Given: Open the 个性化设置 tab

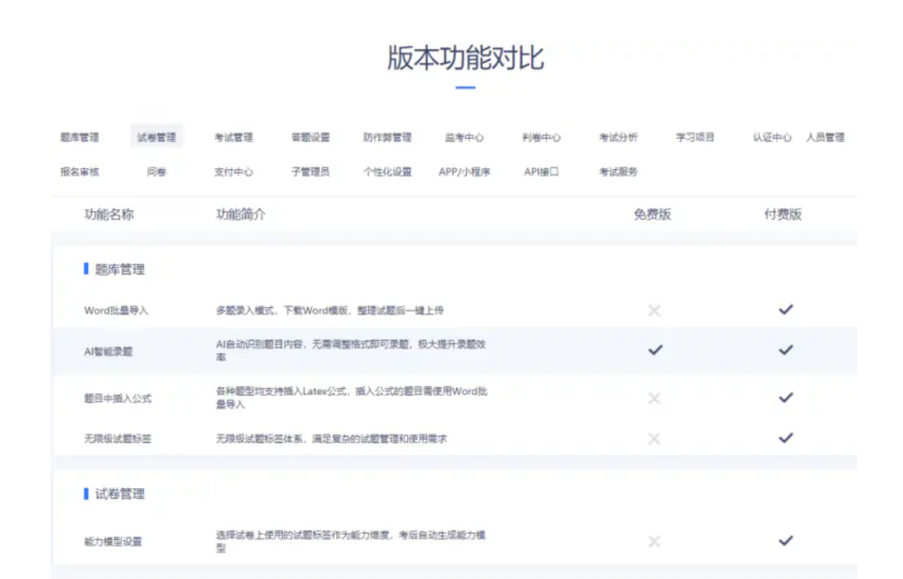Looking at the screenshot, I should pyautogui.click(x=387, y=172).
